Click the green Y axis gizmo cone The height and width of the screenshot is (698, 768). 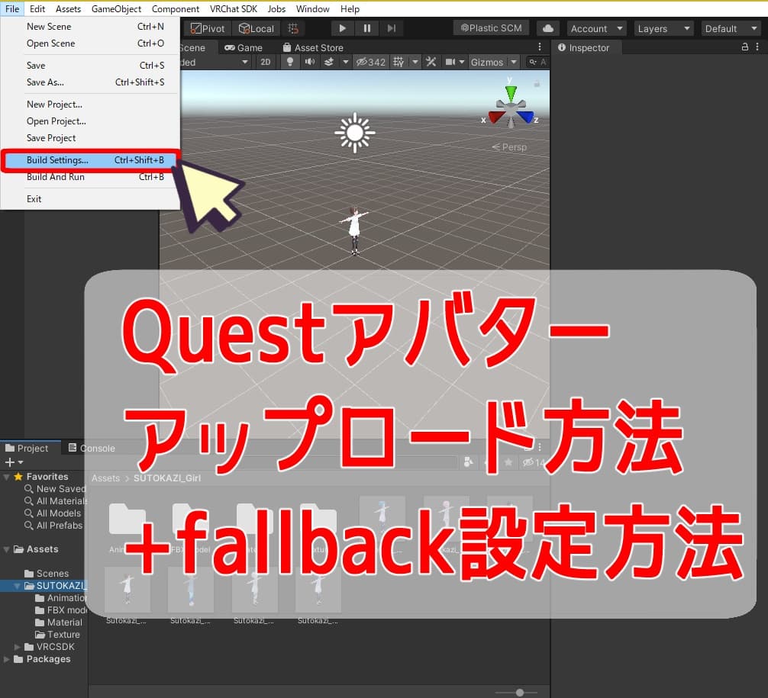pyautogui.click(x=511, y=92)
